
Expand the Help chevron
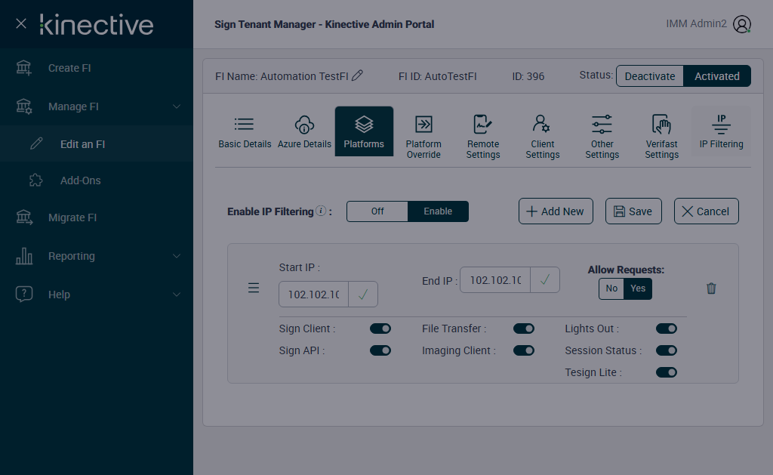177,295
